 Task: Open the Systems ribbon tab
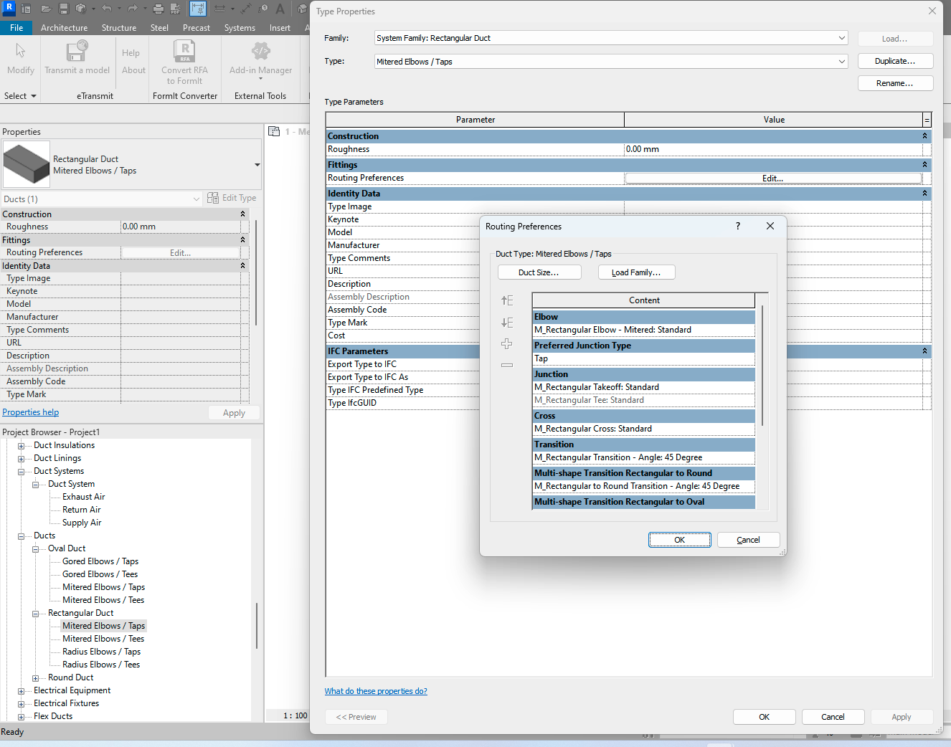coord(240,28)
